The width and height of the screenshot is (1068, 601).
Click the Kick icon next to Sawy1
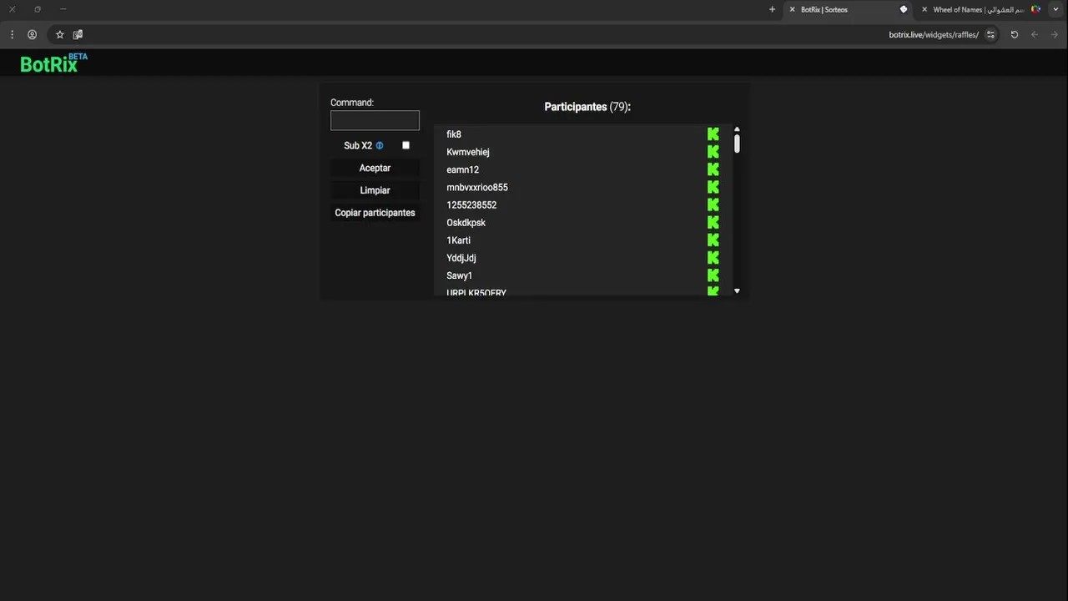[713, 275]
